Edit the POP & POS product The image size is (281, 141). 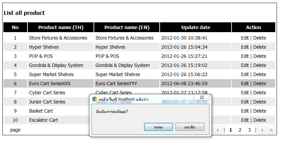pyautogui.click(x=245, y=56)
